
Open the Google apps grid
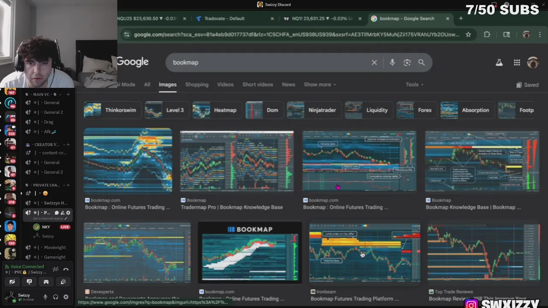click(517, 62)
